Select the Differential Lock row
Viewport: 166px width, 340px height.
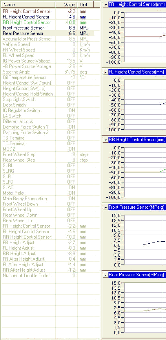(50, 121)
